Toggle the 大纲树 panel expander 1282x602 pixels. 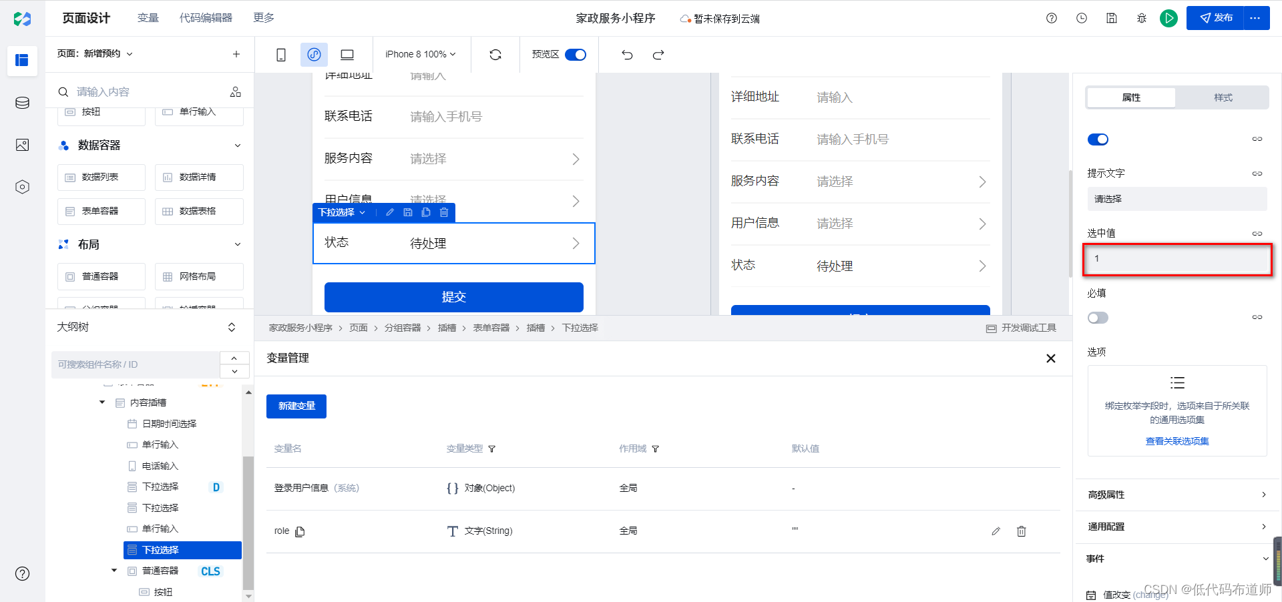tap(232, 327)
